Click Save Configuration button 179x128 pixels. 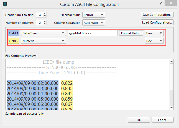pyautogui.click(x=157, y=14)
